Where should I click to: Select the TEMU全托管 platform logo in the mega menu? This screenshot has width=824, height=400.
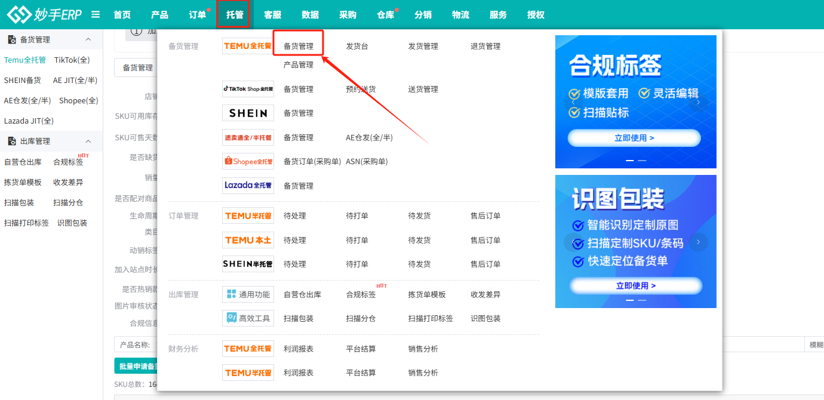(x=248, y=46)
